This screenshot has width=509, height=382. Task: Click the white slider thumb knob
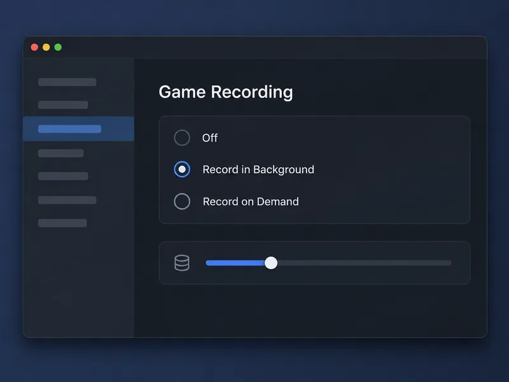[271, 263]
